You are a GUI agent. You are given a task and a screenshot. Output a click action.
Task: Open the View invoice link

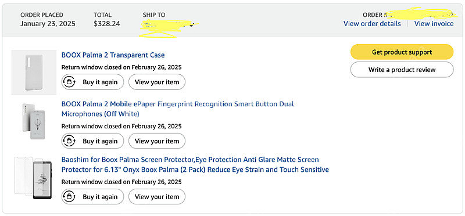click(x=434, y=24)
